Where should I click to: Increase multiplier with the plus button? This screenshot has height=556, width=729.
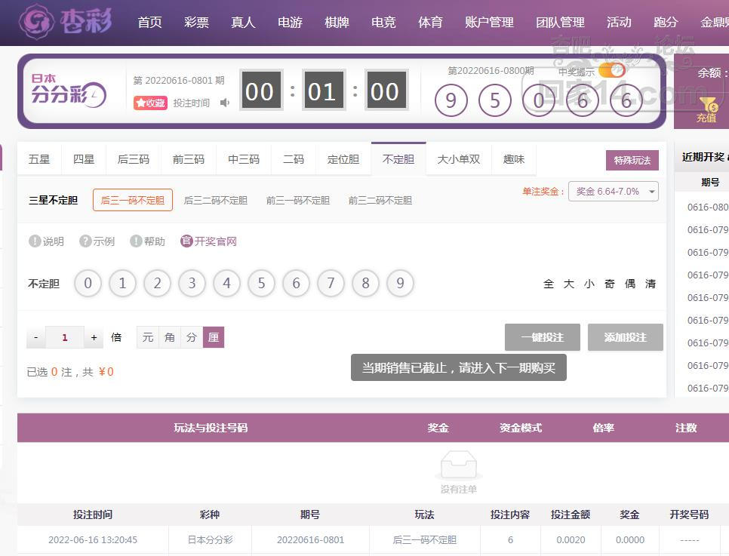94,337
